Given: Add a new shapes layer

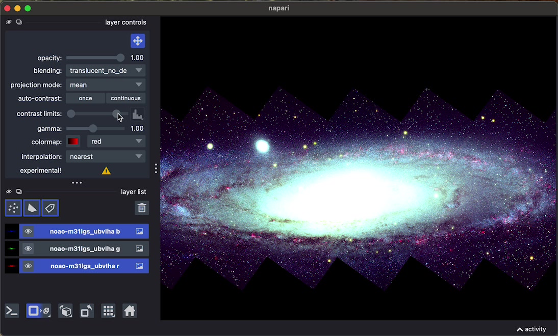Looking at the screenshot, I should pos(32,208).
